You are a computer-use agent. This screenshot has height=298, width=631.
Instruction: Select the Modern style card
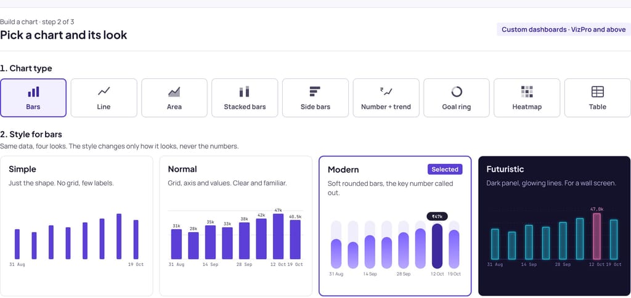tap(395, 226)
